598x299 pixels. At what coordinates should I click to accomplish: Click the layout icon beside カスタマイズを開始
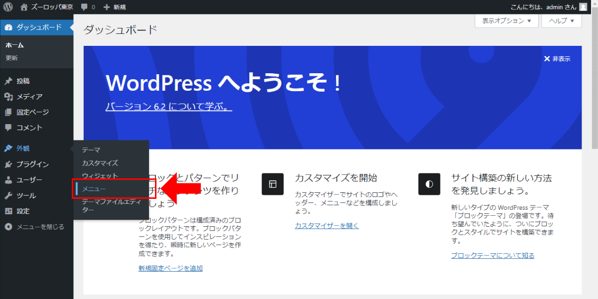(273, 184)
